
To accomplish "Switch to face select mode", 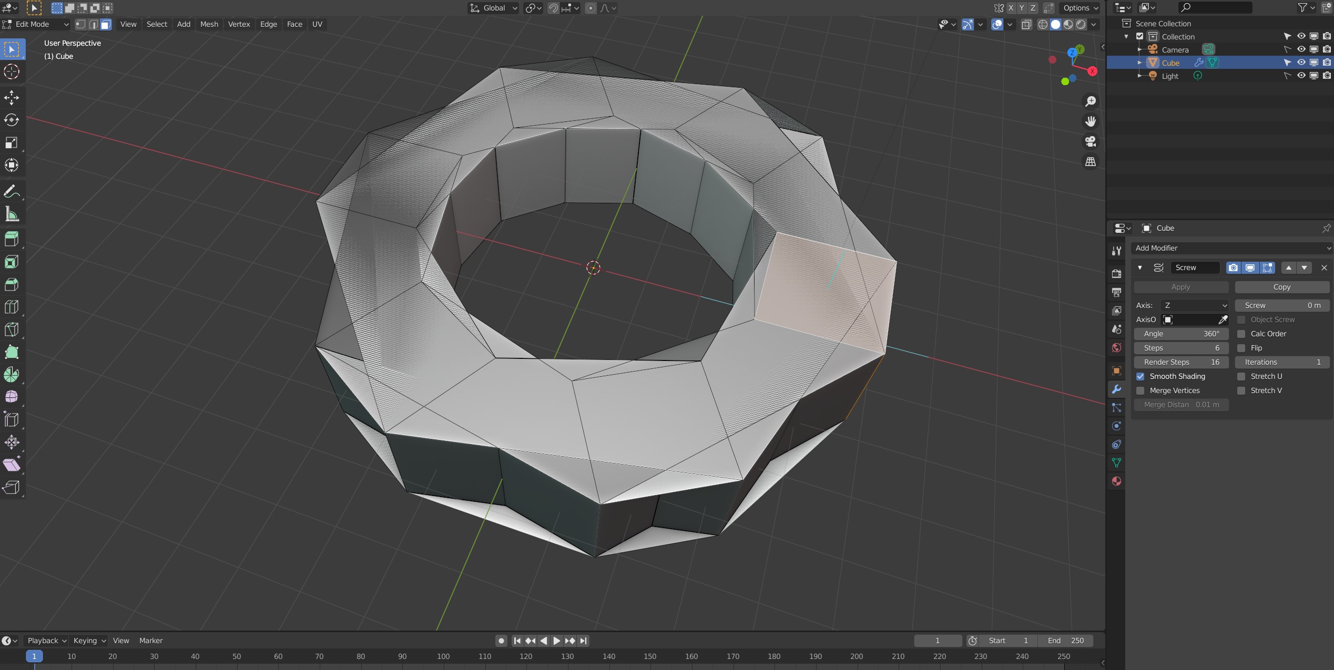I will click(106, 24).
